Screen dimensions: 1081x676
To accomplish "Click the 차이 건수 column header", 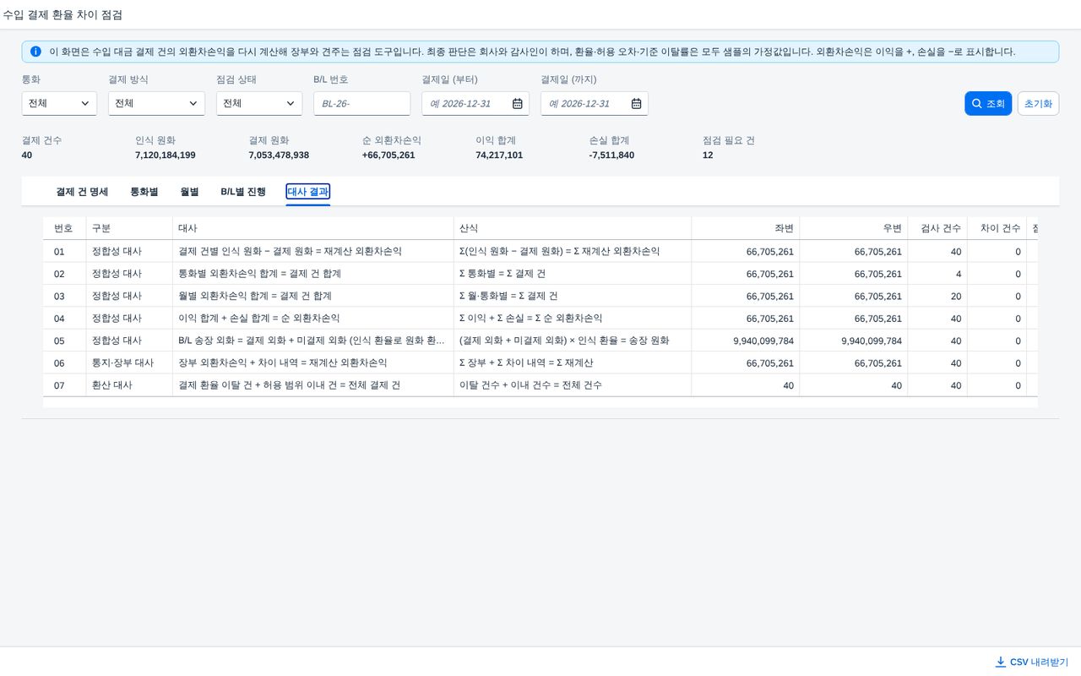I will [x=997, y=228].
